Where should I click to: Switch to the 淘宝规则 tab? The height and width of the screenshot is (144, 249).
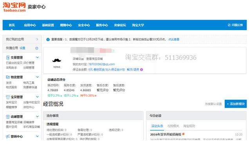189,126
